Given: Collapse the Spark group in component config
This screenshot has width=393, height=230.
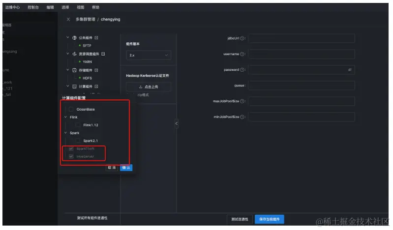Looking at the screenshot, I should click(x=65, y=133).
